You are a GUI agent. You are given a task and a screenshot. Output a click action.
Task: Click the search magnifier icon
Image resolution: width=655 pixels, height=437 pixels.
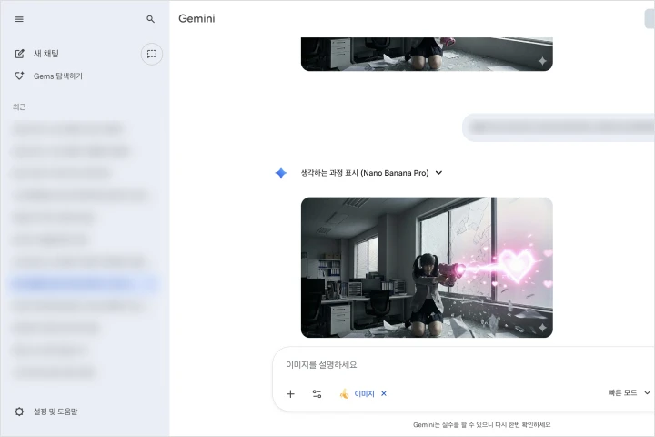point(150,19)
